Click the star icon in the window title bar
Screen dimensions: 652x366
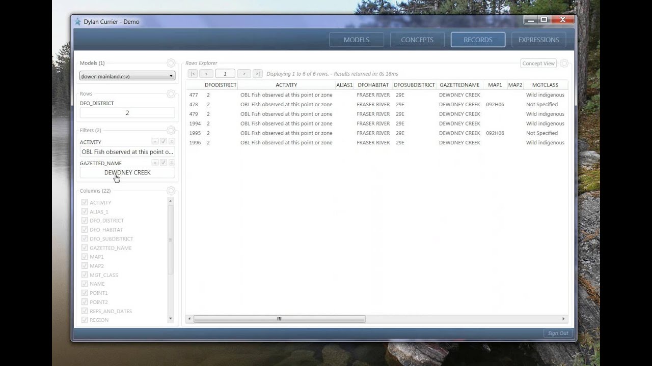(78, 21)
